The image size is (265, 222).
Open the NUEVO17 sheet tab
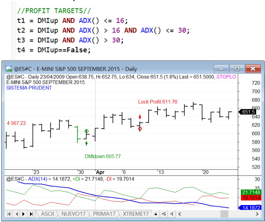tap(73, 214)
